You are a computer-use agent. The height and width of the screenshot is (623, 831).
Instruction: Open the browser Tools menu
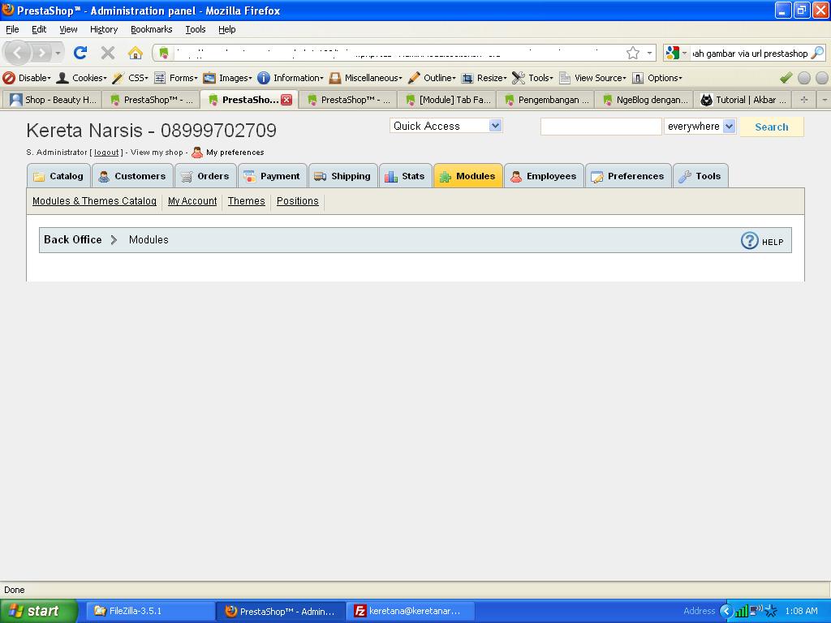(195, 29)
